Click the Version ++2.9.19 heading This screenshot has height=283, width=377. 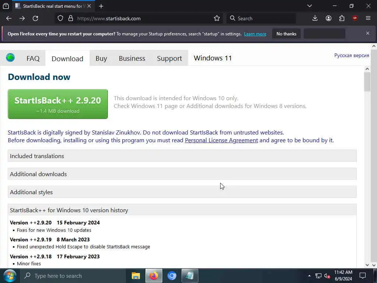pyautogui.click(x=50, y=240)
